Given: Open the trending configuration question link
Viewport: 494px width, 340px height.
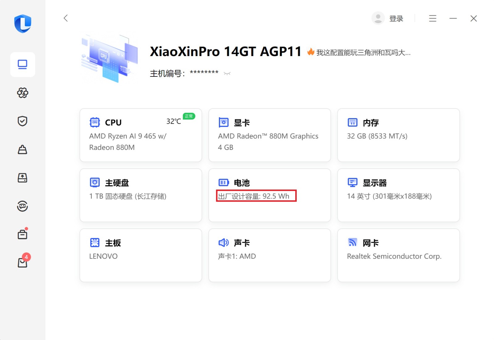Looking at the screenshot, I should tap(363, 53).
